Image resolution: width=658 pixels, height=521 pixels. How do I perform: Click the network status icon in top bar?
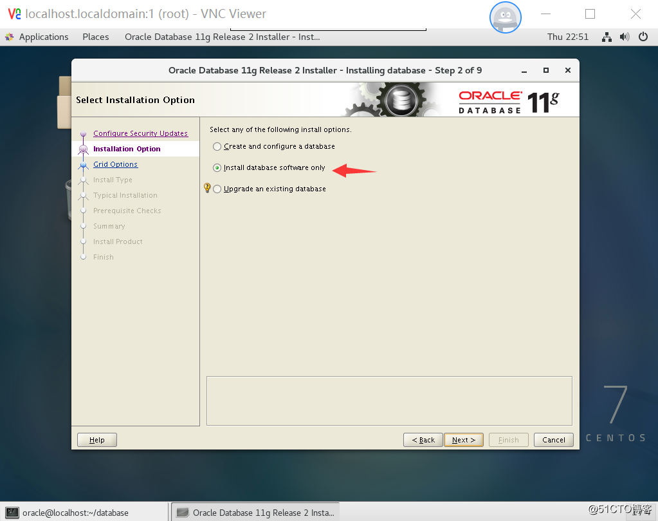607,37
